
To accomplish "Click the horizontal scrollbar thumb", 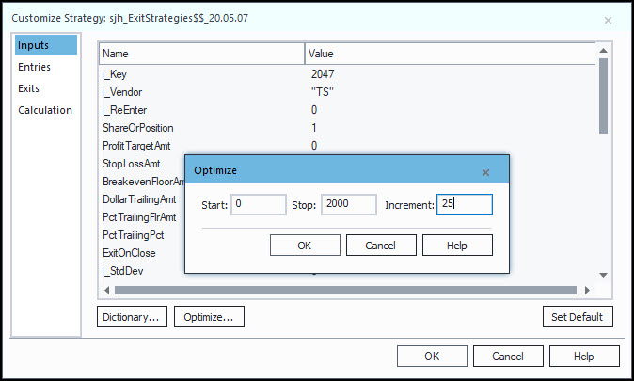I will 346,290.
